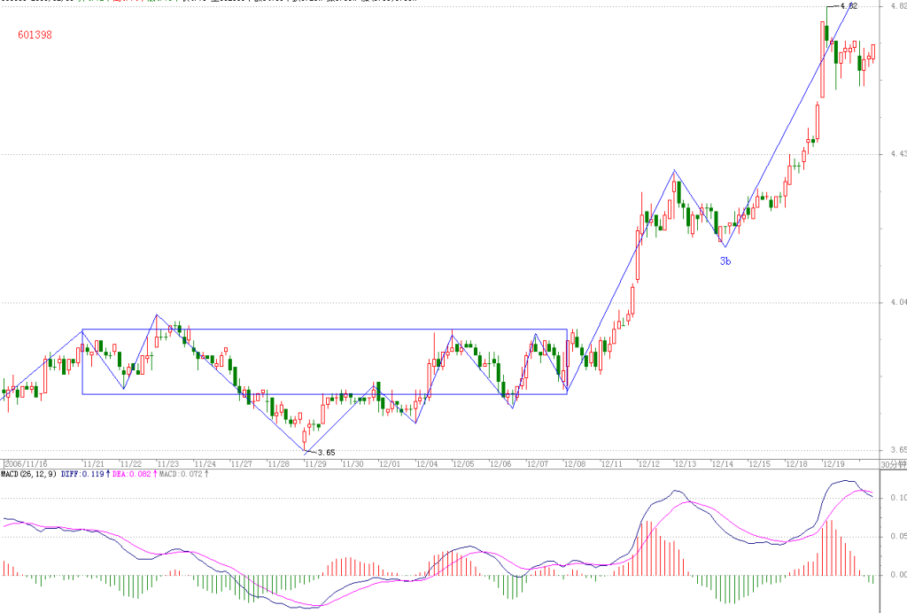Screen dimensions: 907x613
Task: Open the MACD(26,12,9) indicator parameters label
Action: point(28,474)
